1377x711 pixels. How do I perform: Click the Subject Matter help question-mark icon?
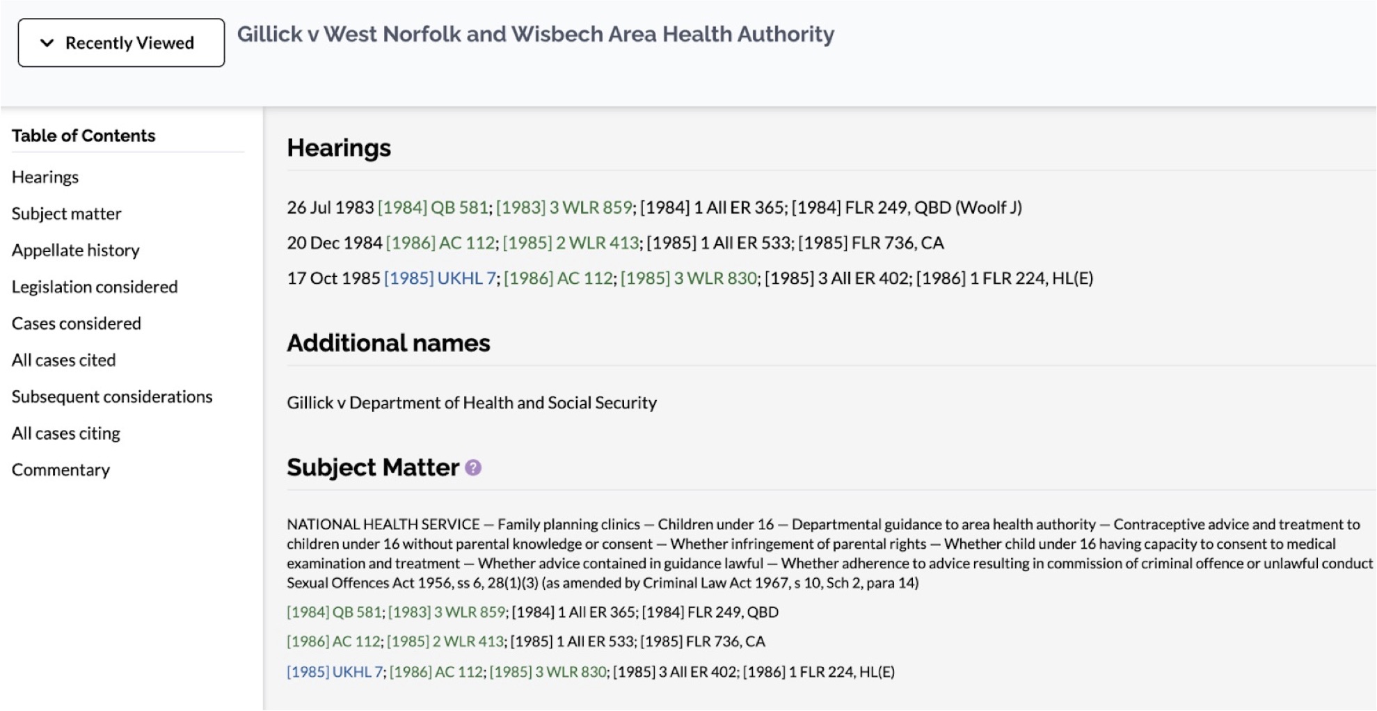pyautogui.click(x=473, y=468)
